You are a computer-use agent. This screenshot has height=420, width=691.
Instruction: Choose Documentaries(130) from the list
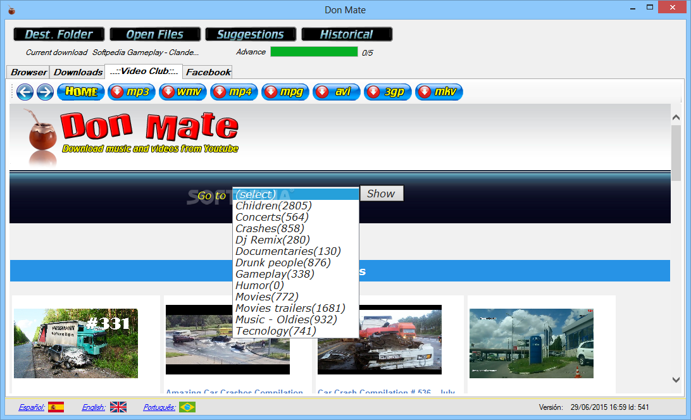[296, 251]
